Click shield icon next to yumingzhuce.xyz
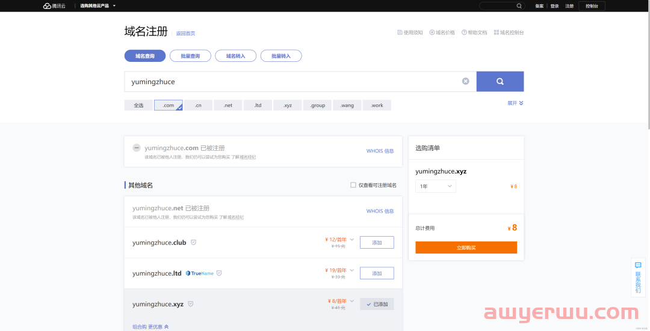The height and width of the screenshot is (331, 650). click(x=191, y=304)
